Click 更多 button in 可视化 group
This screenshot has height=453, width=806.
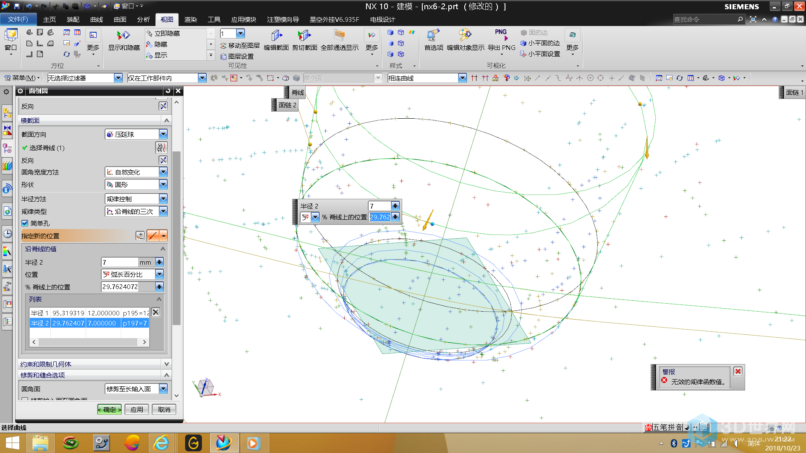pos(573,42)
